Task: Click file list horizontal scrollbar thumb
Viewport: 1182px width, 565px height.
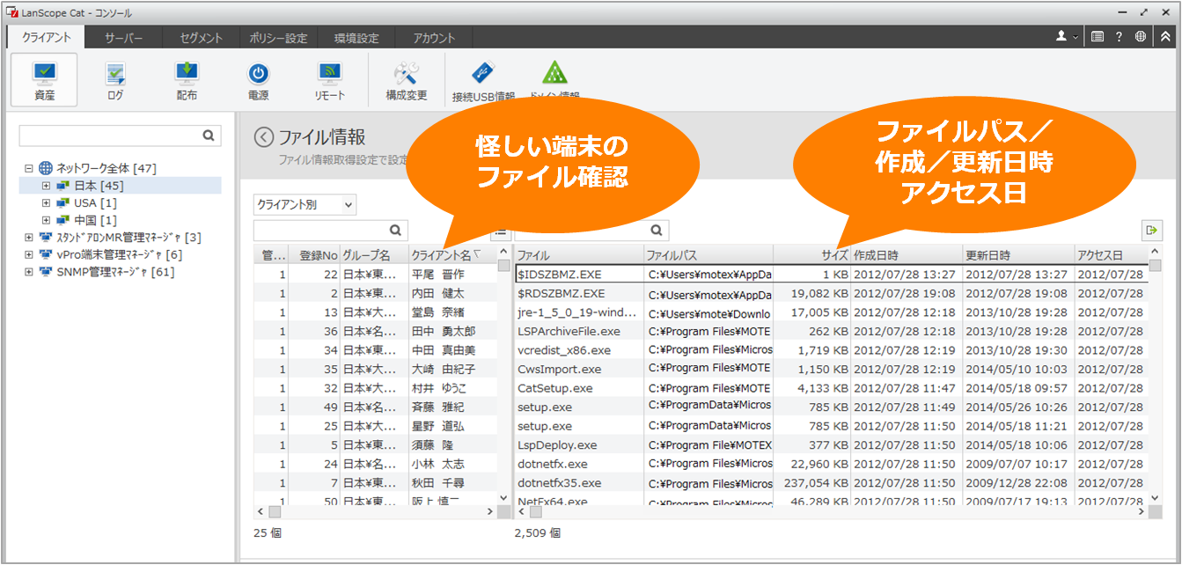Action: pos(536,511)
